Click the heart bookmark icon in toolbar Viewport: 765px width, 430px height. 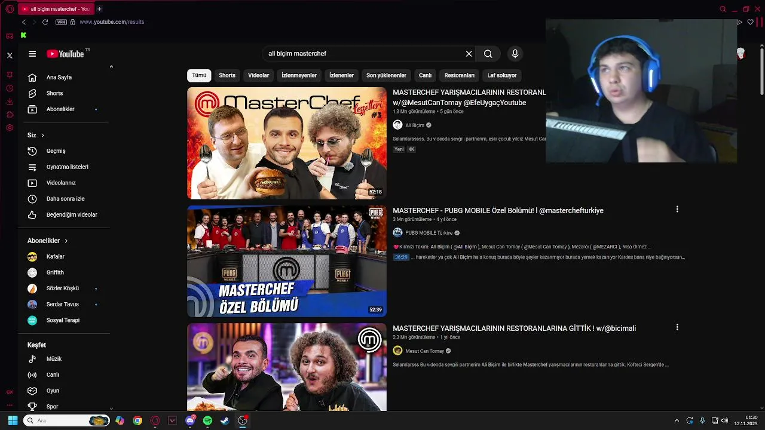(751, 22)
